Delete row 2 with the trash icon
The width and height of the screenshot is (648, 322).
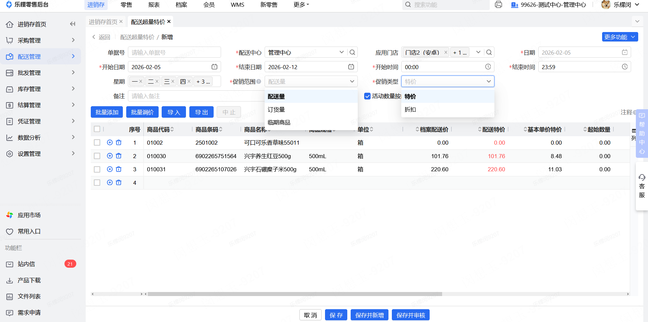(x=119, y=156)
